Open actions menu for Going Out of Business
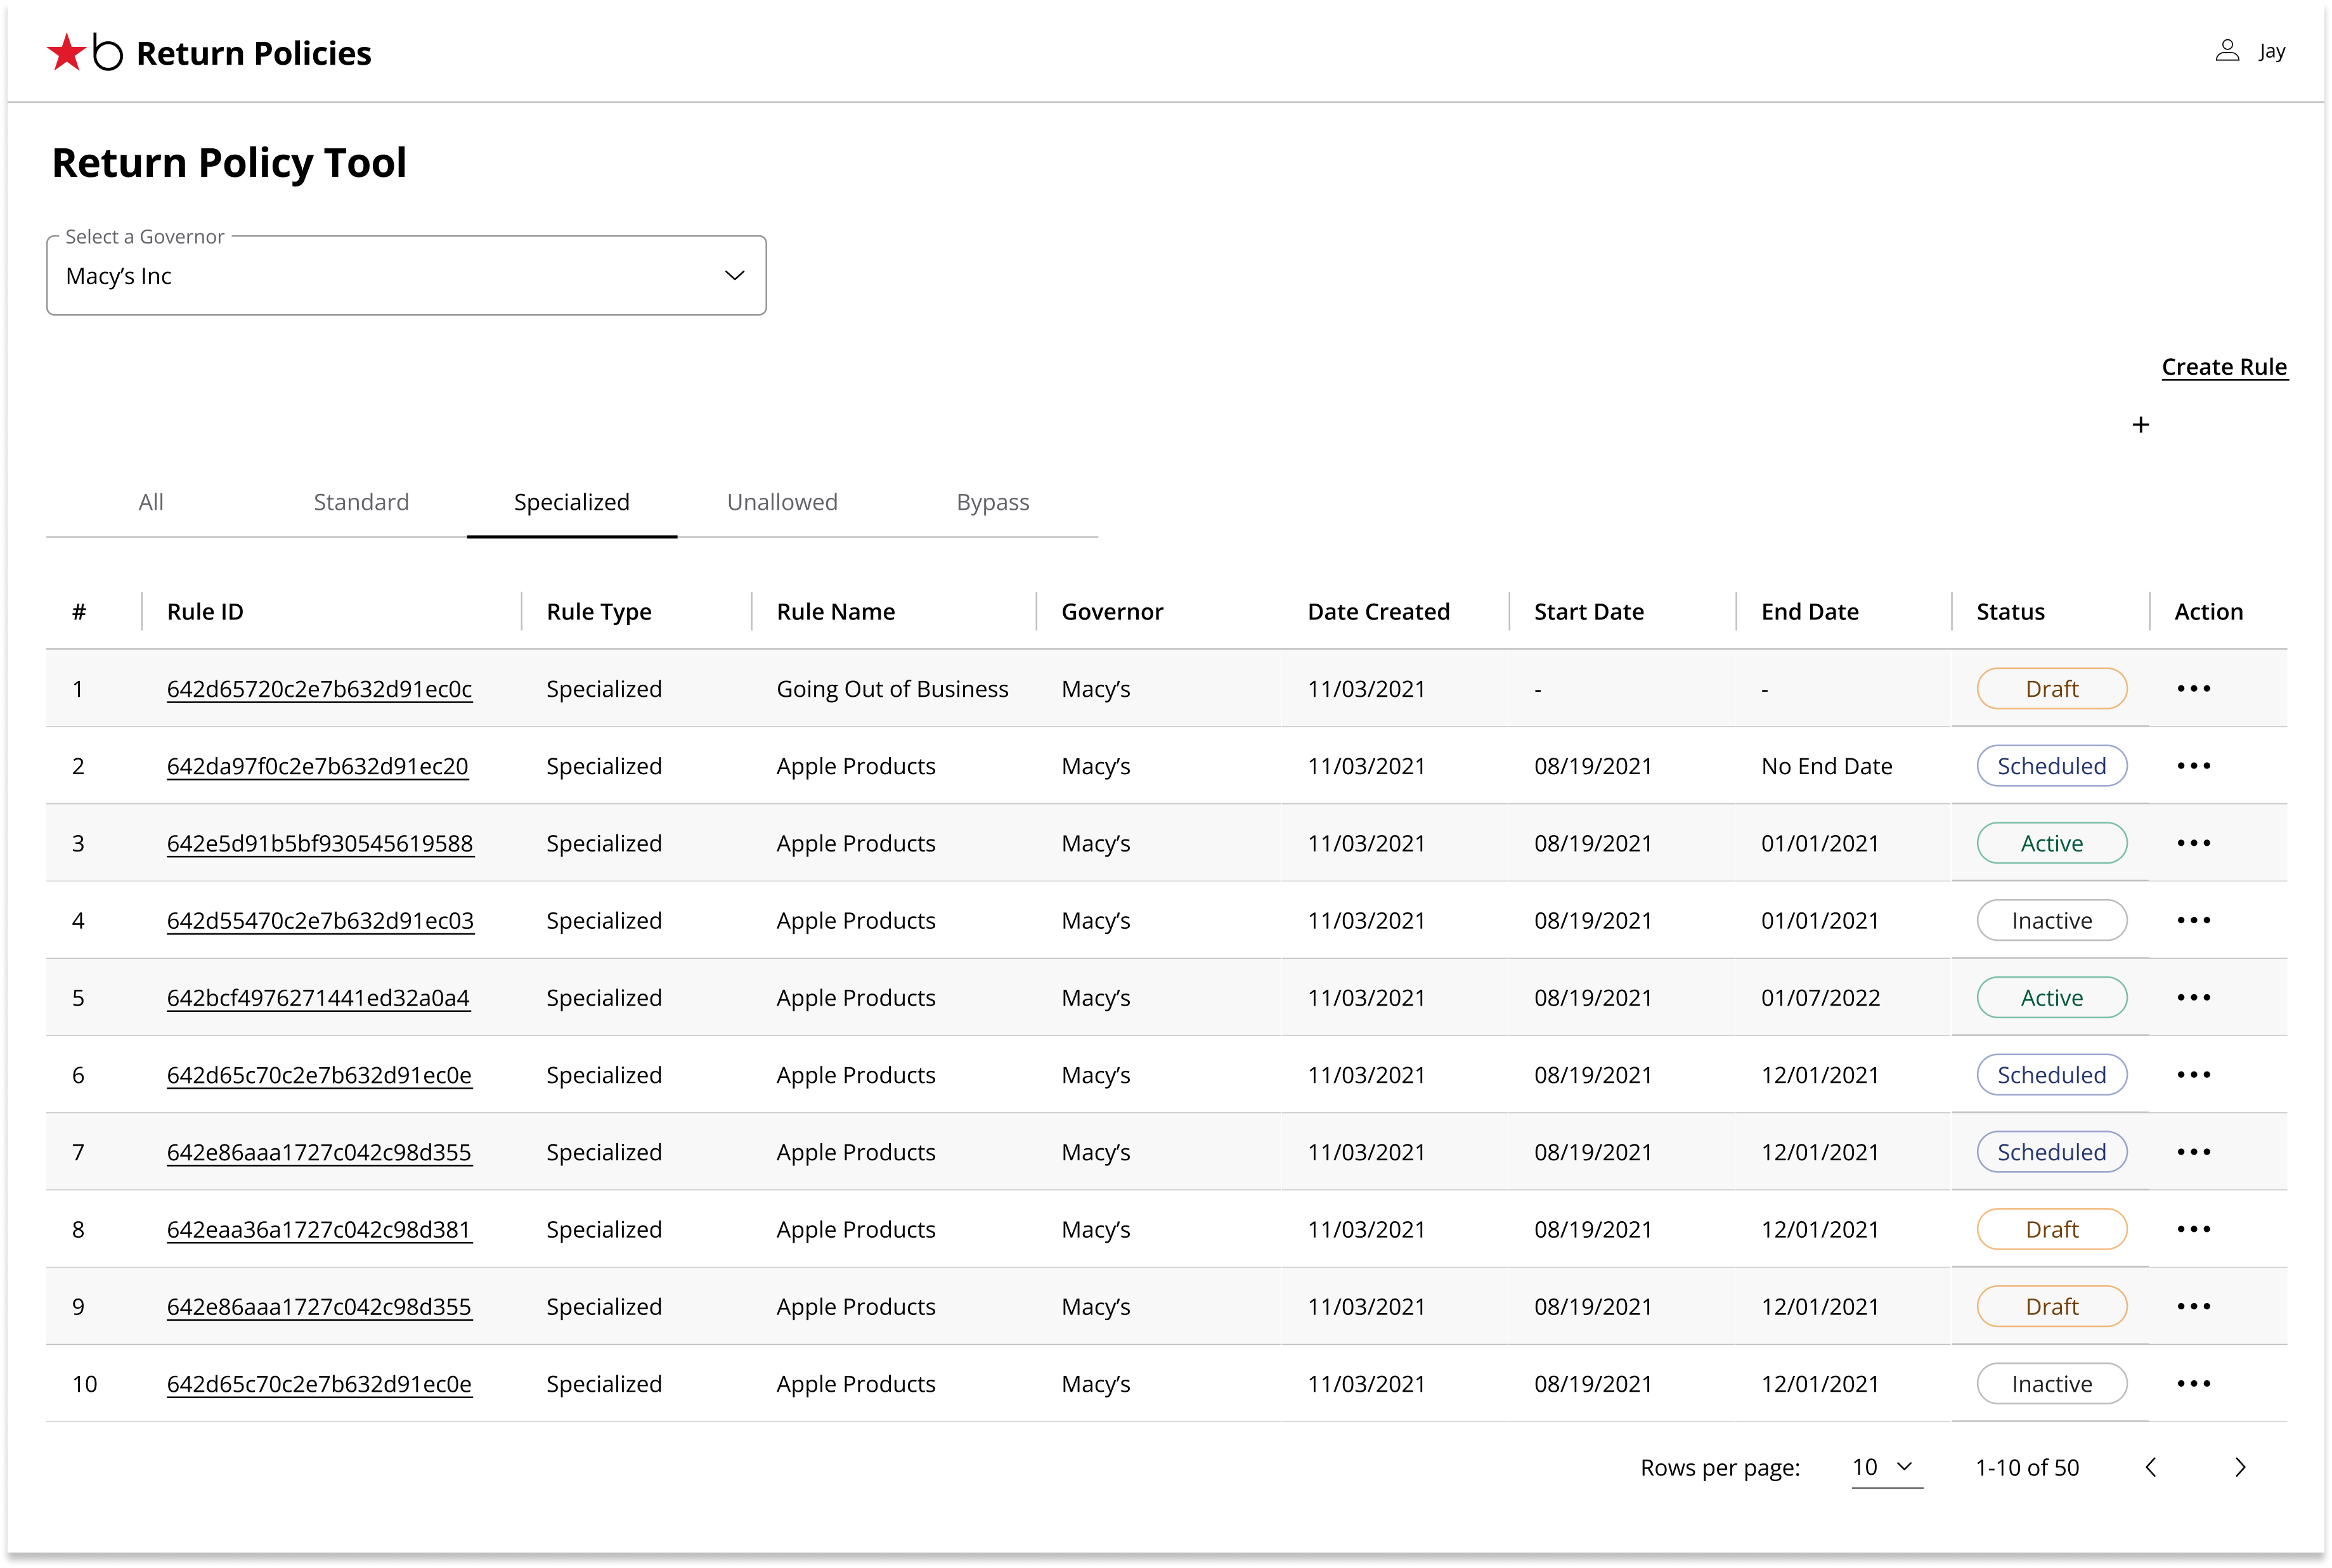The image size is (2332, 1568). point(2193,689)
